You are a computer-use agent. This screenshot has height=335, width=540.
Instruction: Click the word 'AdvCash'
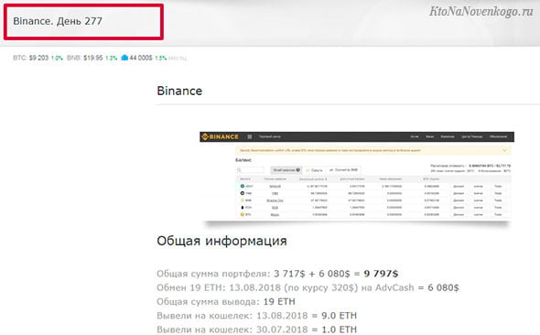(394, 287)
